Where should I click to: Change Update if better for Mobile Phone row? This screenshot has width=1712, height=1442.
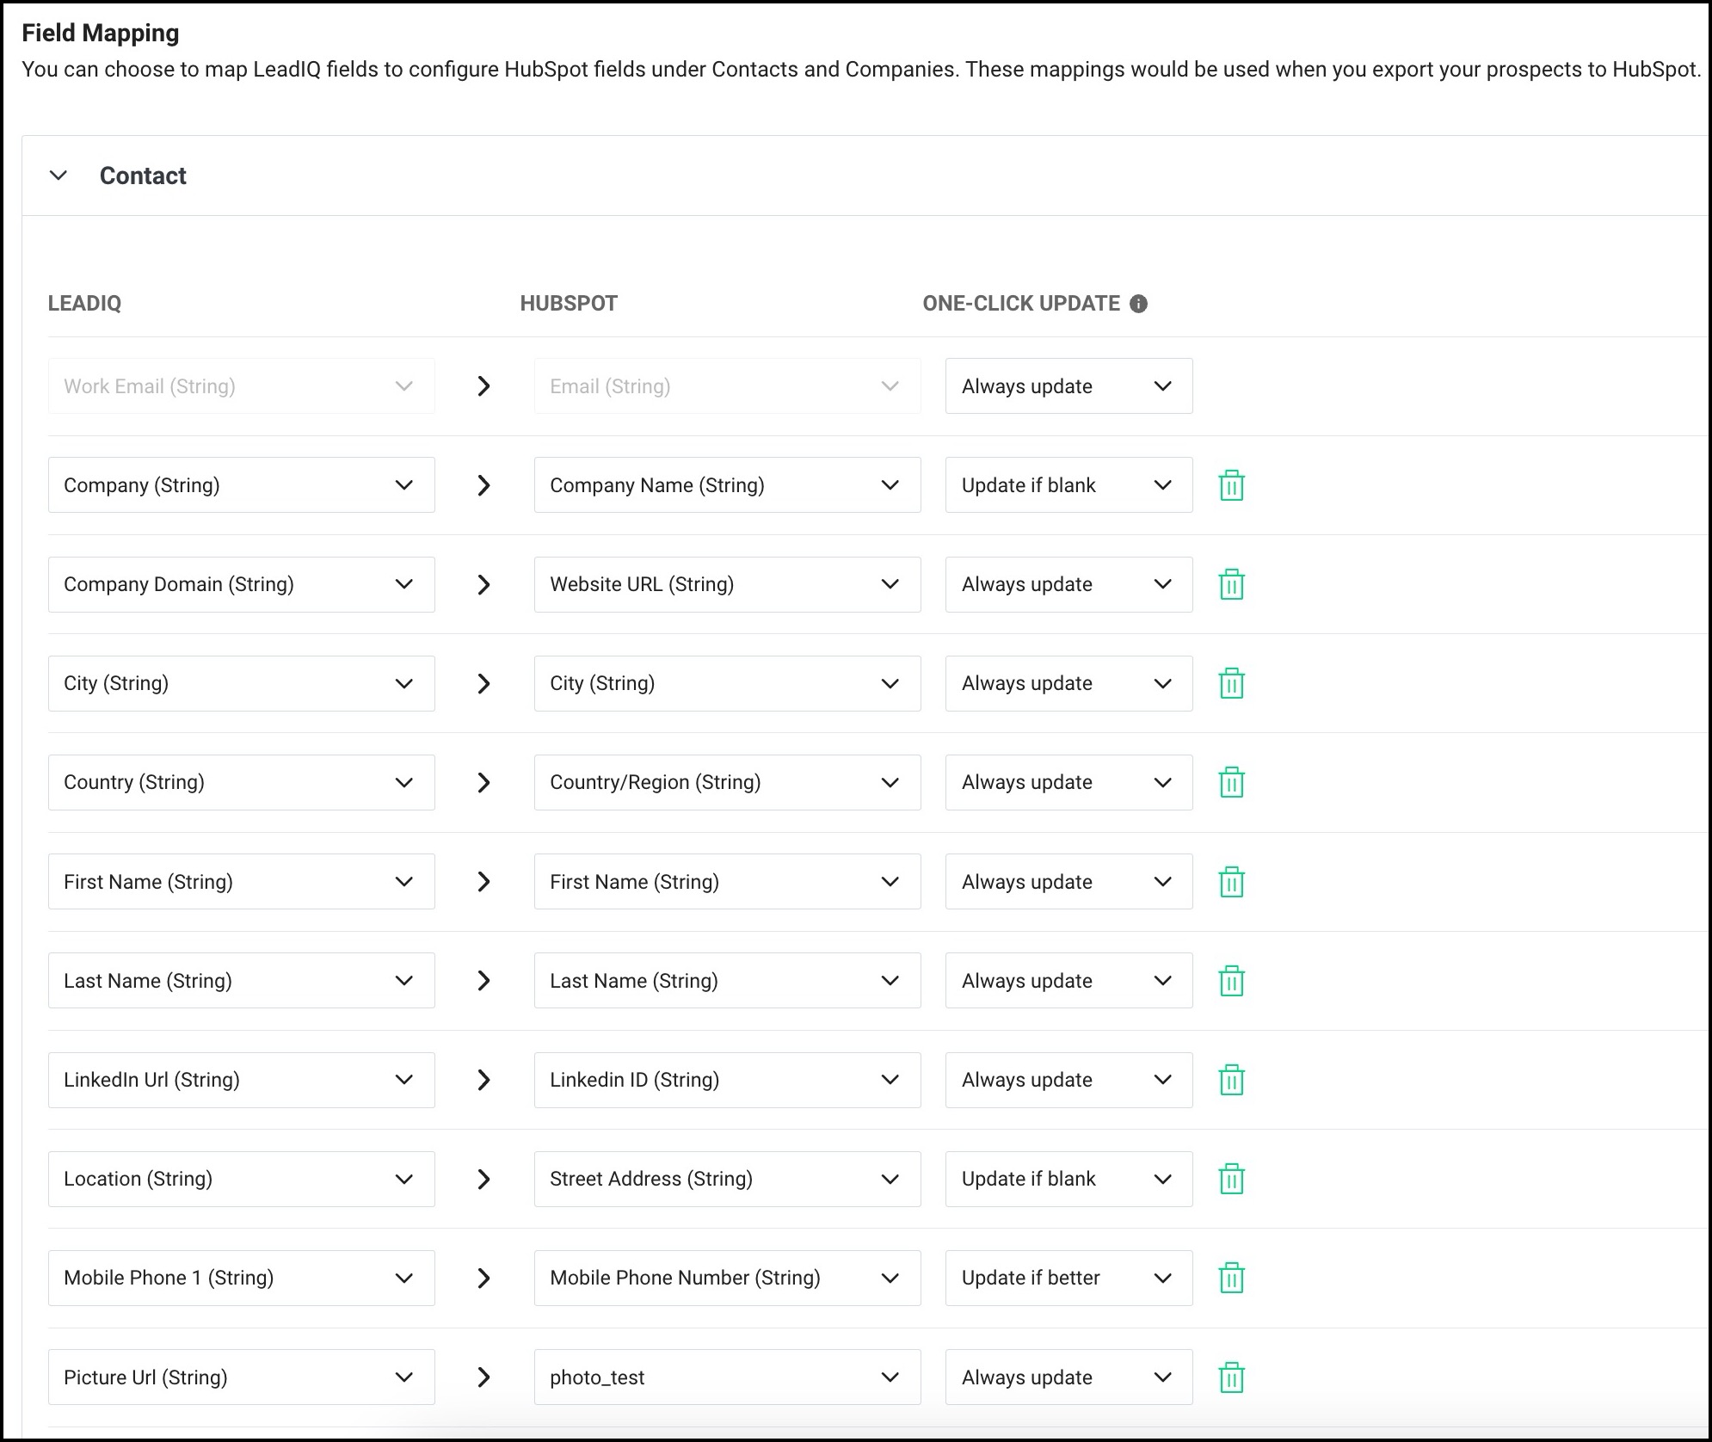coord(1069,1278)
